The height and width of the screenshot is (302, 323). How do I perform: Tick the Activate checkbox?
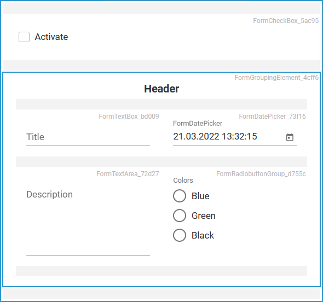pos(24,37)
